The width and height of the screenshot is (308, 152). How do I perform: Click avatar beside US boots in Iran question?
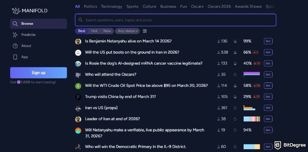point(78,52)
